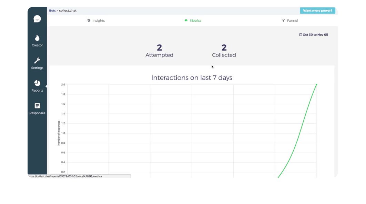The image size is (366, 204).
Task: Click the collect.chat breadcrumb text
Action: [x=68, y=10]
